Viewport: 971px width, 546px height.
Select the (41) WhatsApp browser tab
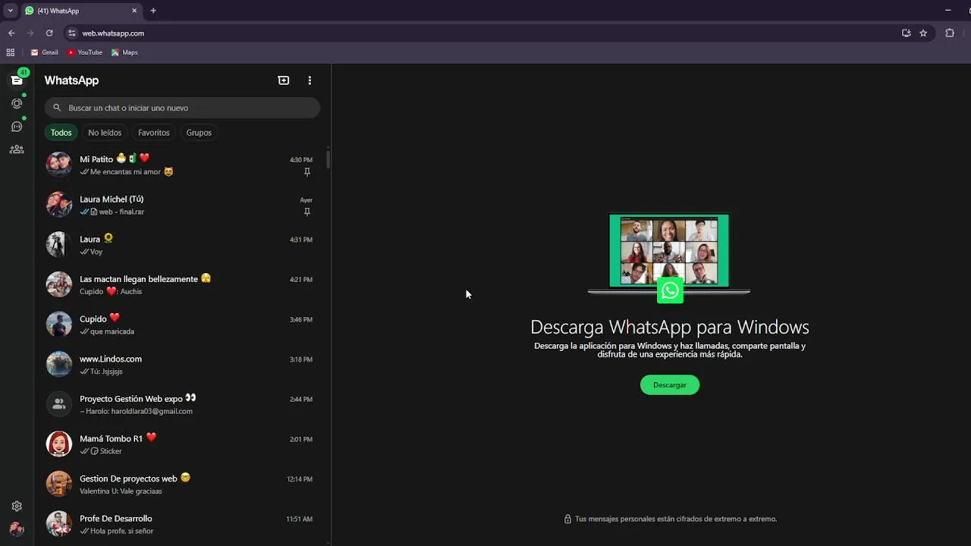80,11
